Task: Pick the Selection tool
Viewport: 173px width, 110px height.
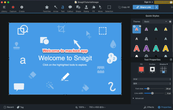Action: (x=109, y=8)
